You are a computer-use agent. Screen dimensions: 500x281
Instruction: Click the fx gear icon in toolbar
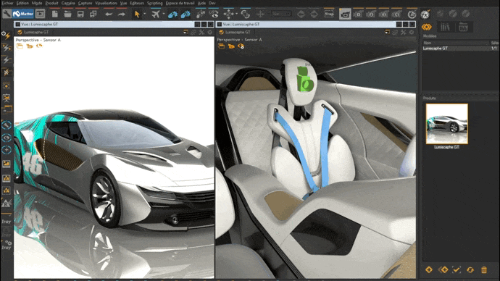(x=425, y=14)
